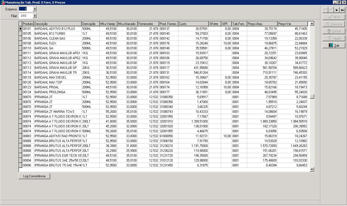Viewport: 347px width, 206px height.
Task: Click the application icon in title bar
Action: tap(2, 2)
